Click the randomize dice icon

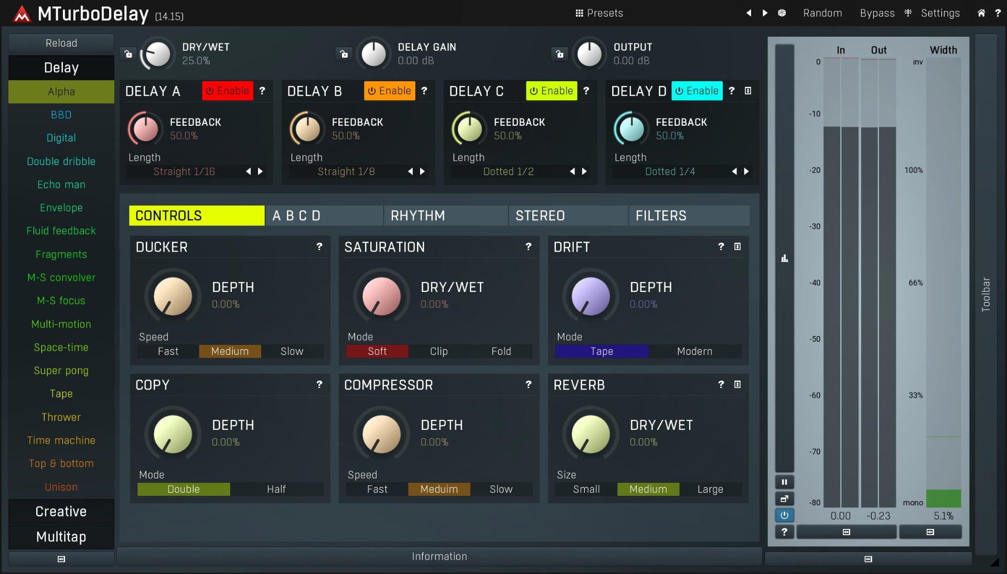782,13
